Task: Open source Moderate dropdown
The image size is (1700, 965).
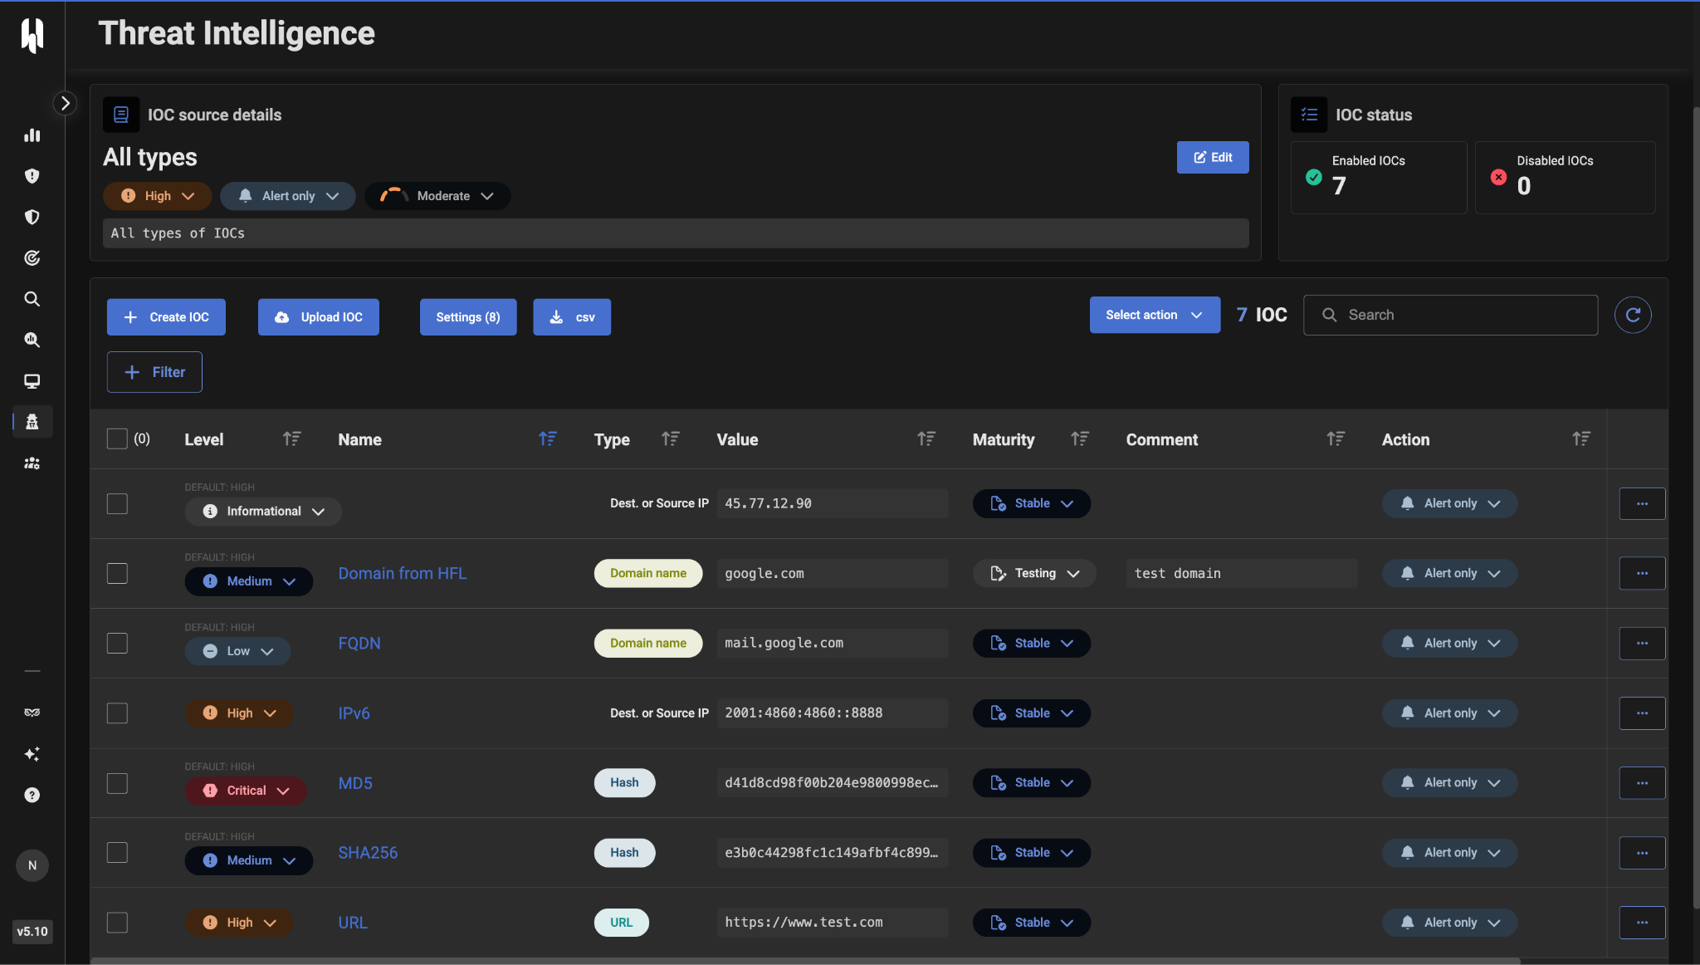Action: (x=437, y=196)
